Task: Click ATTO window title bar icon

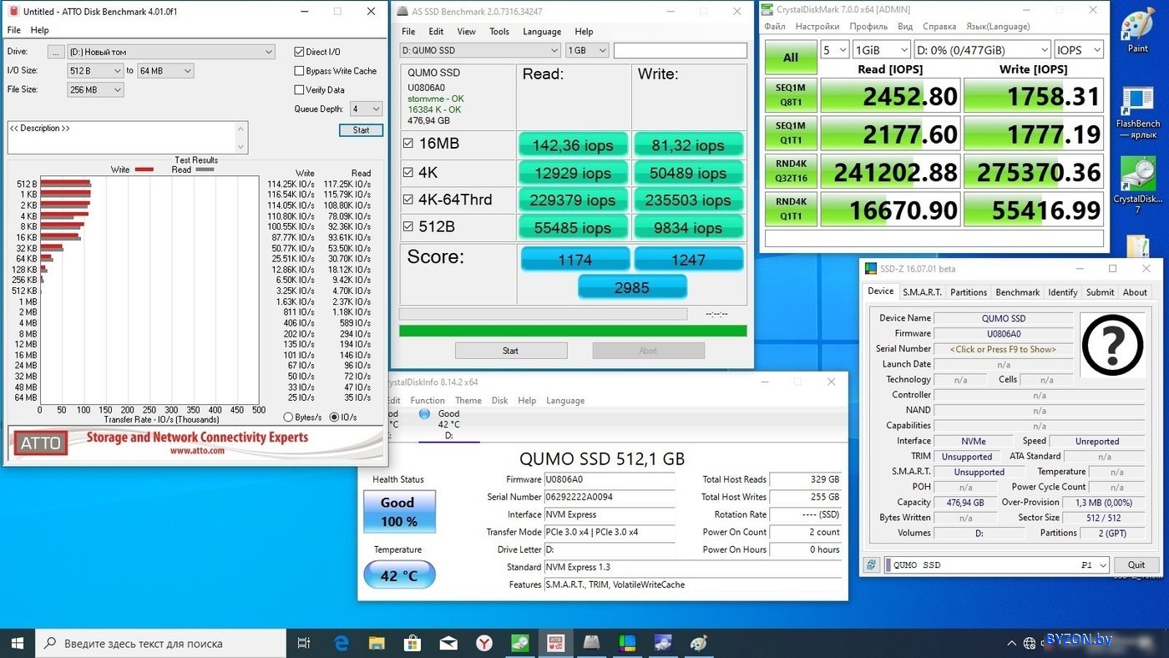Action: [13, 12]
